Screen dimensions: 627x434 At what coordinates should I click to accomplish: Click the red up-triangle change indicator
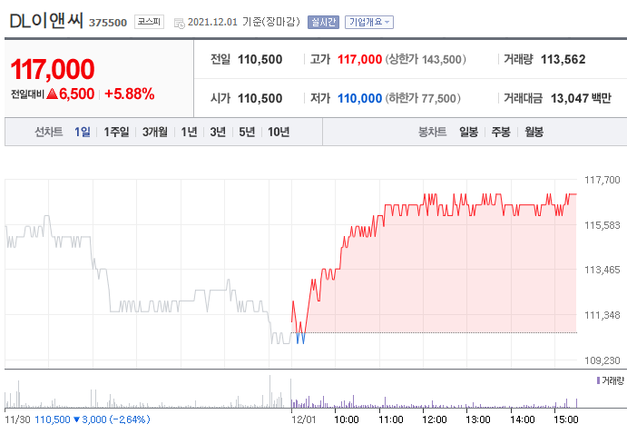tap(52, 94)
